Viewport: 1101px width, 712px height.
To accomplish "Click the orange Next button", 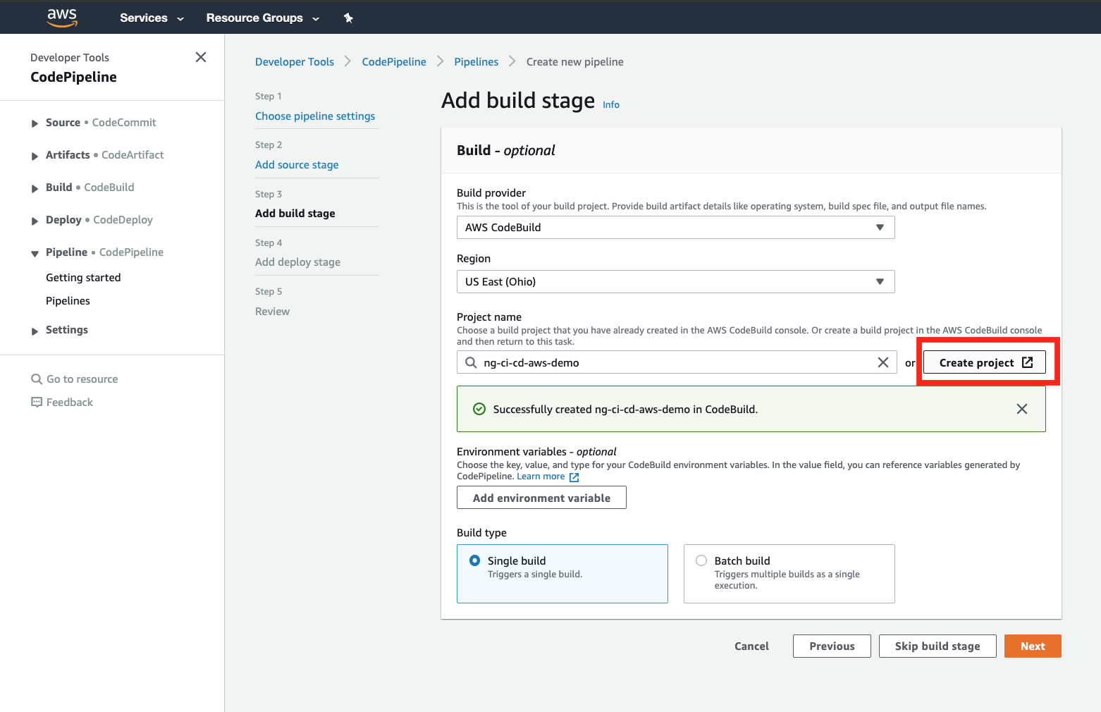I will (x=1033, y=646).
